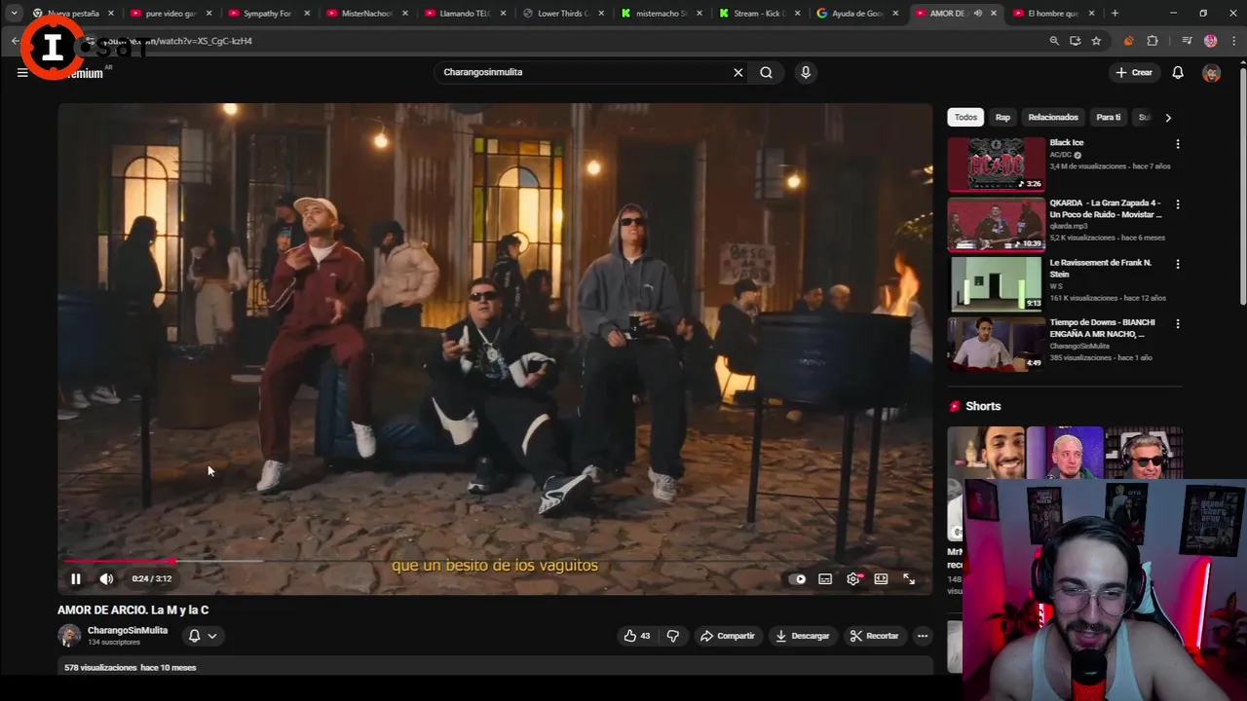Image resolution: width=1247 pixels, height=701 pixels.
Task: Enter fullscreen with the expand icon
Action: coord(908,578)
